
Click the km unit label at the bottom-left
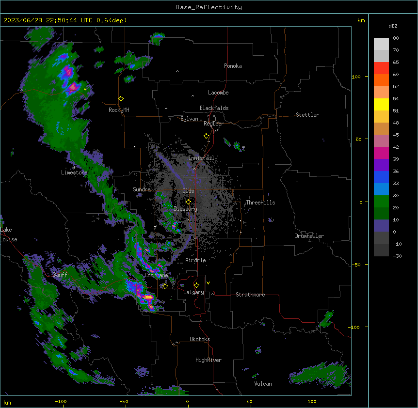[x=7, y=402]
